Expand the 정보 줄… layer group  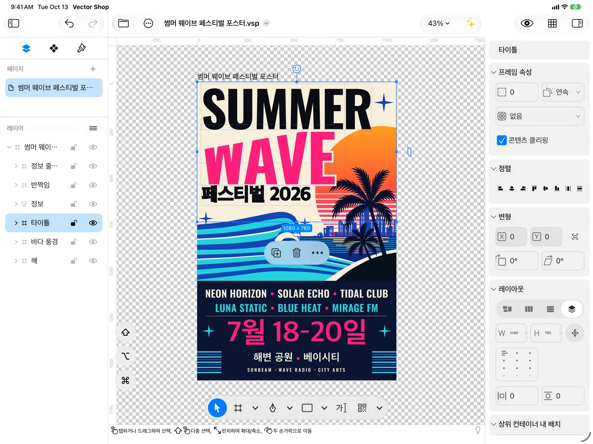pyautogui.click(x=16, y=166)
